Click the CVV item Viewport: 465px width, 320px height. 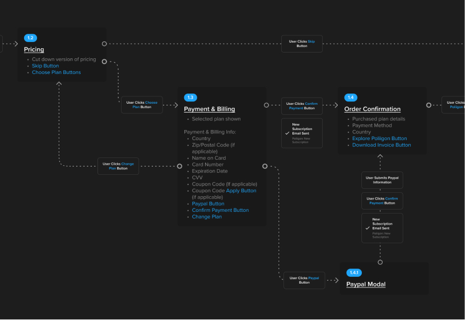(x=197, y=178)
